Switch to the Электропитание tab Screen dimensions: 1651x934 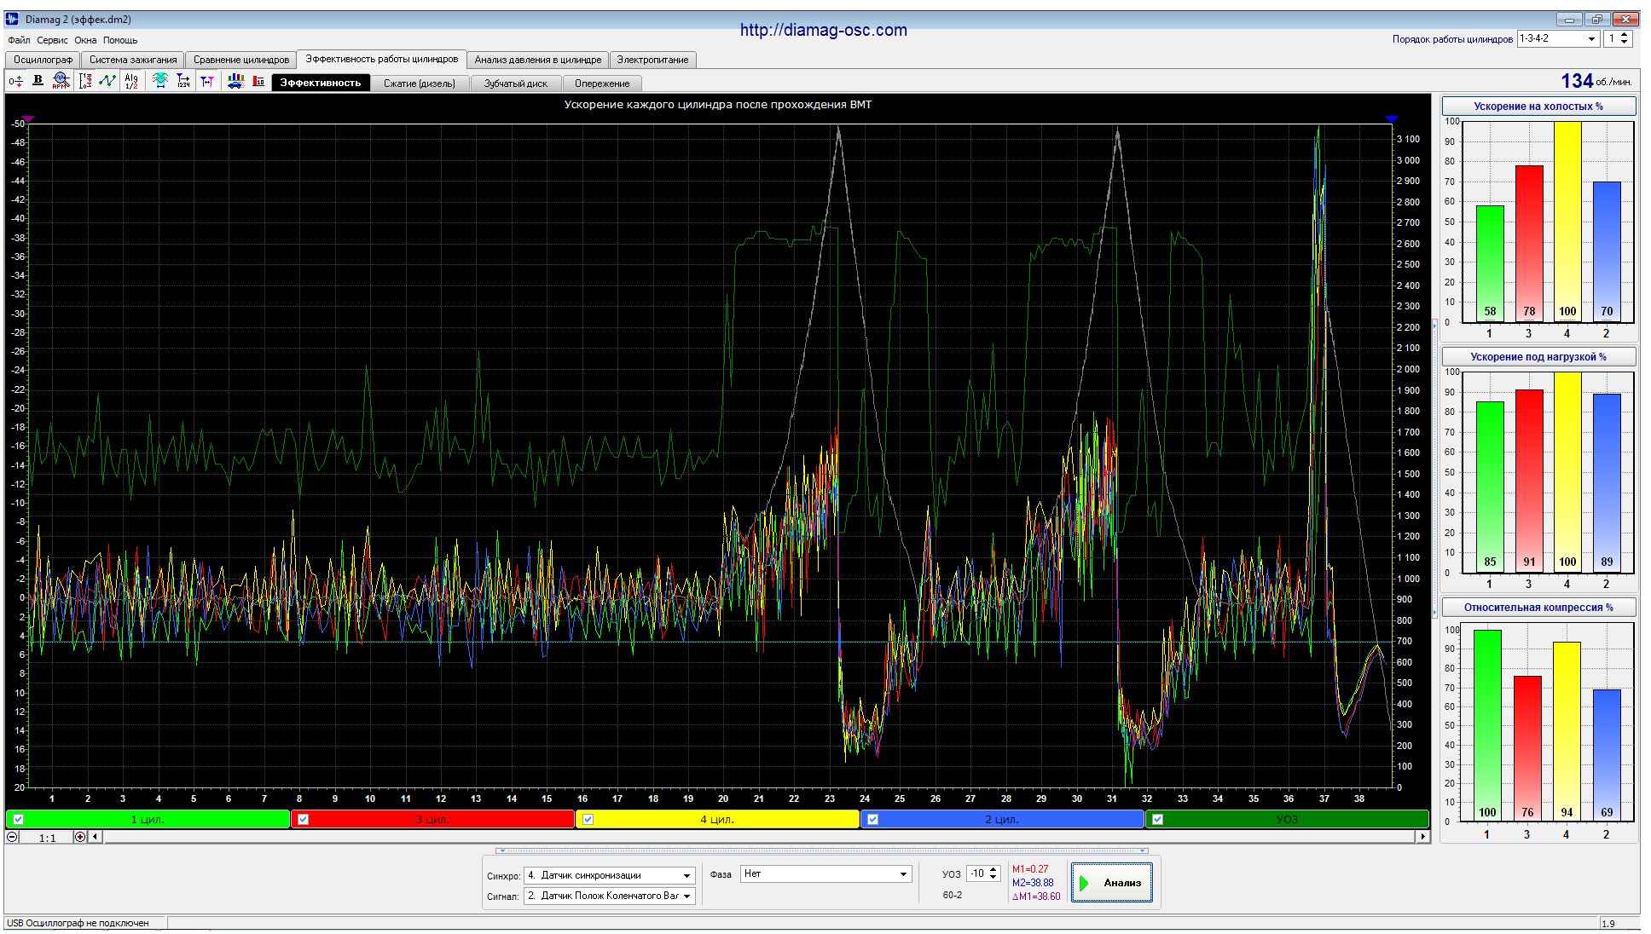click(652, 60)
